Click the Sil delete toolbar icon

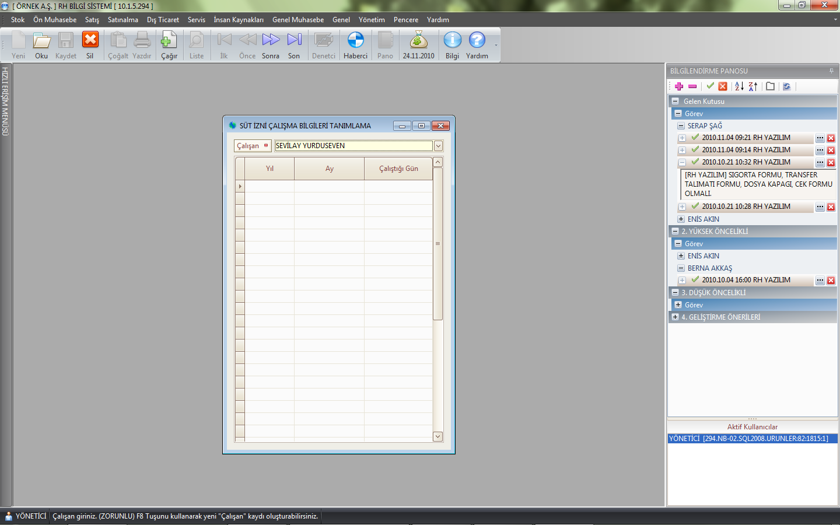coord(90,41)
